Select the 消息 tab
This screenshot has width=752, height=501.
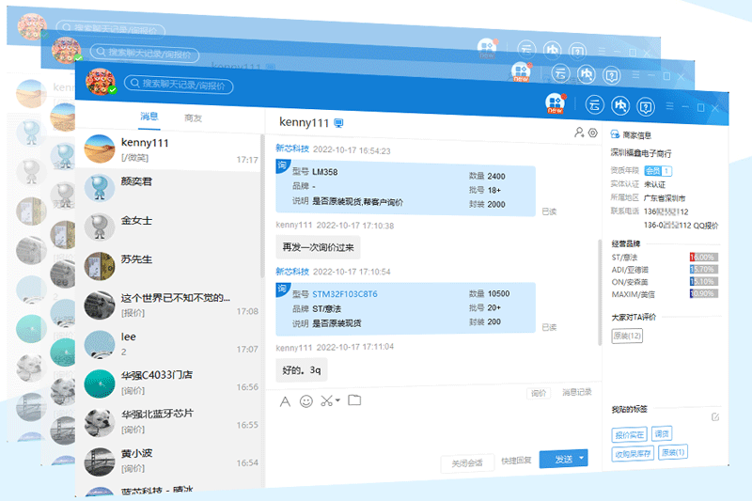tap(149, 117)
